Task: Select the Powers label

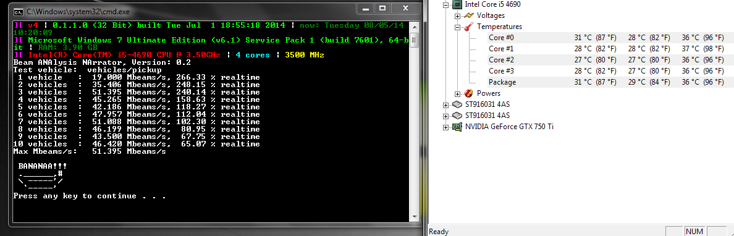Action: (488, 93)
